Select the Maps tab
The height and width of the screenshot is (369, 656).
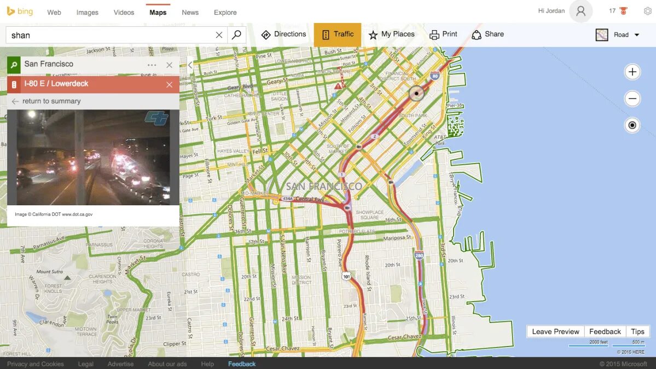click(158, 13)
